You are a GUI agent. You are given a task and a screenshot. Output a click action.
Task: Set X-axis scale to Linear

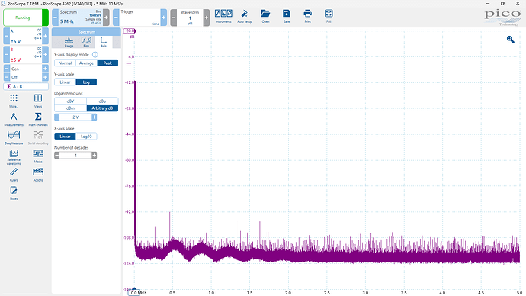[x=65, y=137]
